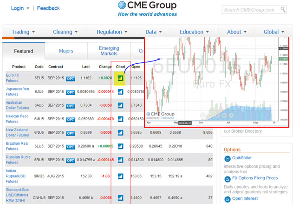Click the Options section heading

(232, 150)
